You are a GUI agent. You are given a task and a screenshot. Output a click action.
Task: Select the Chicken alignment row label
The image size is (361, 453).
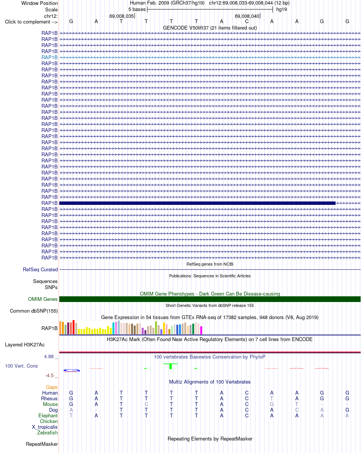click(49, 422)
